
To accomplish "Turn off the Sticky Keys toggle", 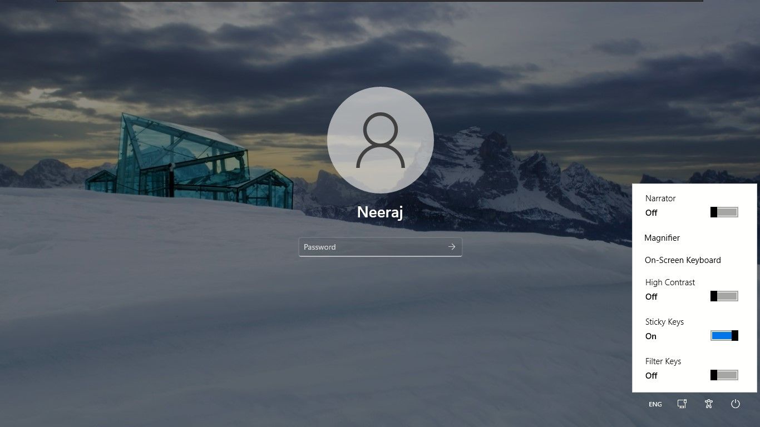I will coord(724,335).
